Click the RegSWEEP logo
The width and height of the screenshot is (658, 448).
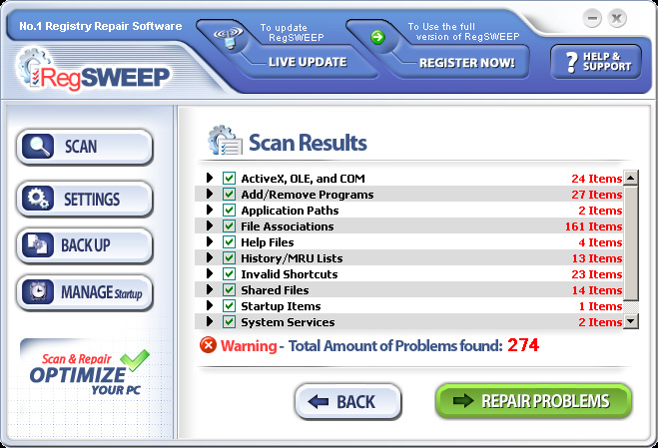93,71
